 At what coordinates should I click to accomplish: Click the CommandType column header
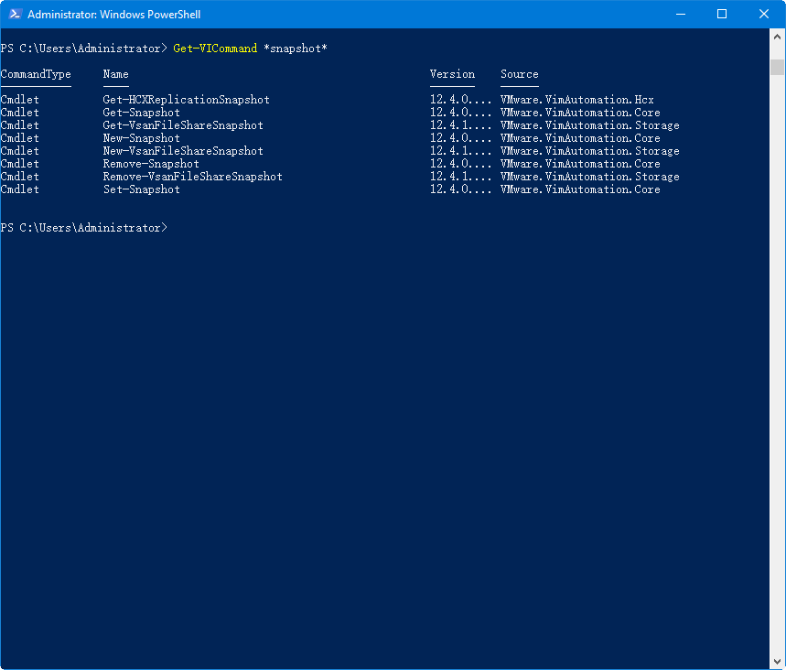[x=36, y=74]
